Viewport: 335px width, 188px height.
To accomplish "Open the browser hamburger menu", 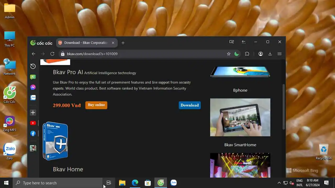I will tap(280, 54).
